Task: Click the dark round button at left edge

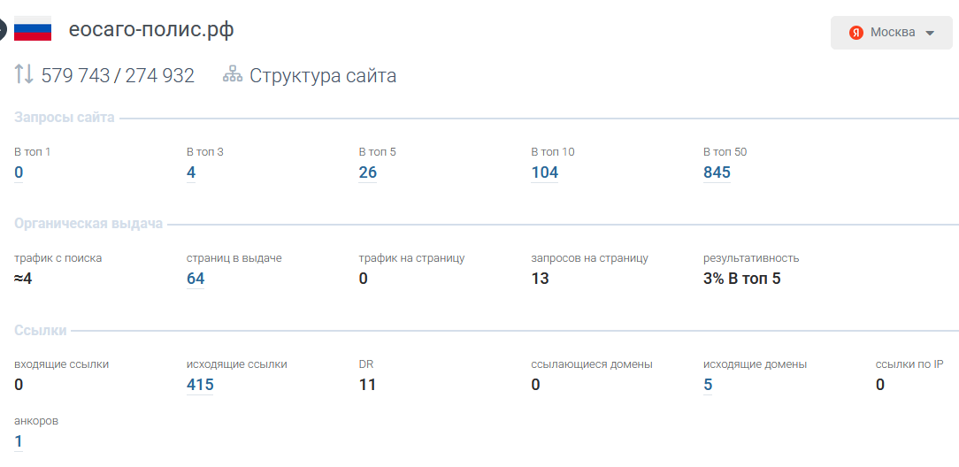Action: click(x=3, y=29)
